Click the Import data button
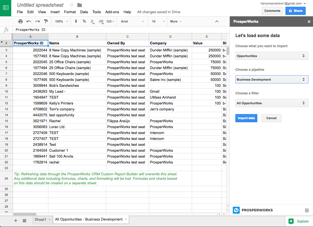Screen dimensions: 313x227 [246, 118]
